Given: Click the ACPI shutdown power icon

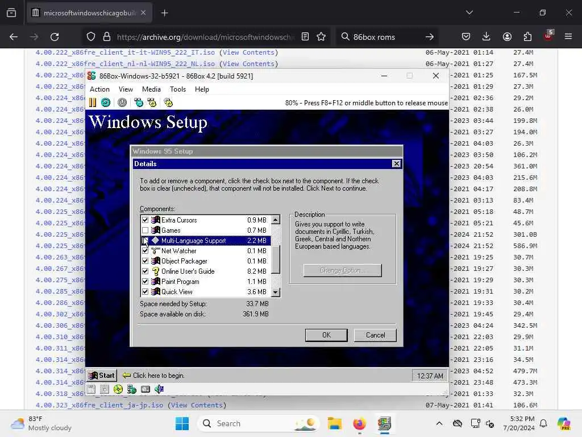Looking at the screenshot, I should tap(122, 102).
